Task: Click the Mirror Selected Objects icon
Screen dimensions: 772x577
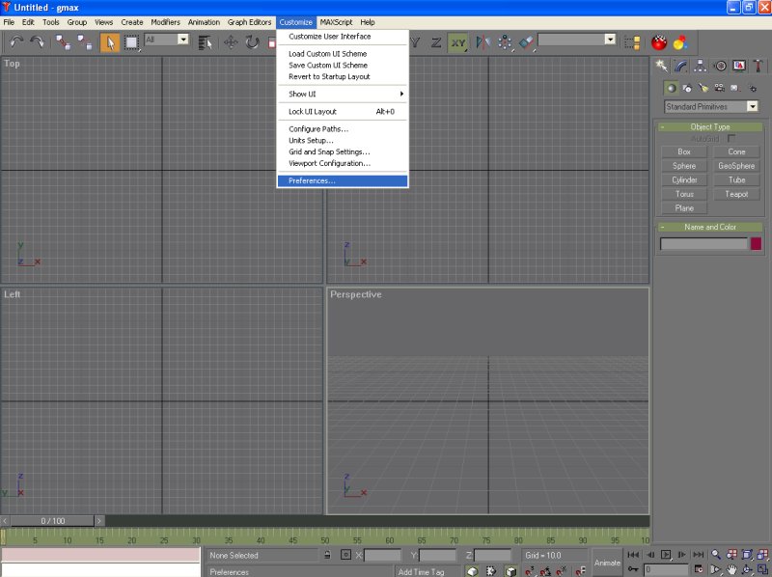Action: 482,41
